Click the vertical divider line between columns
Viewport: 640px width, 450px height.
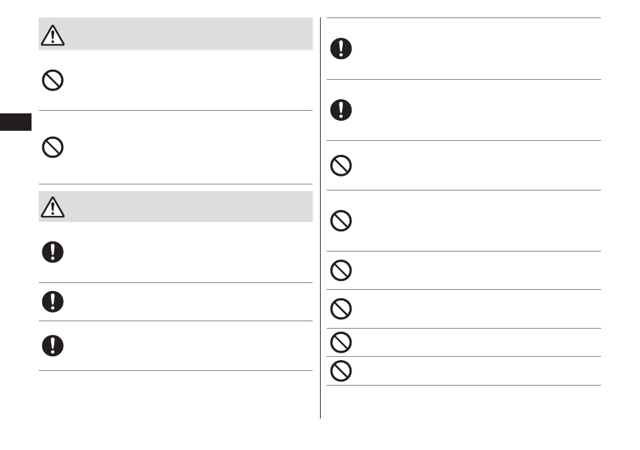tap(321, 218)
